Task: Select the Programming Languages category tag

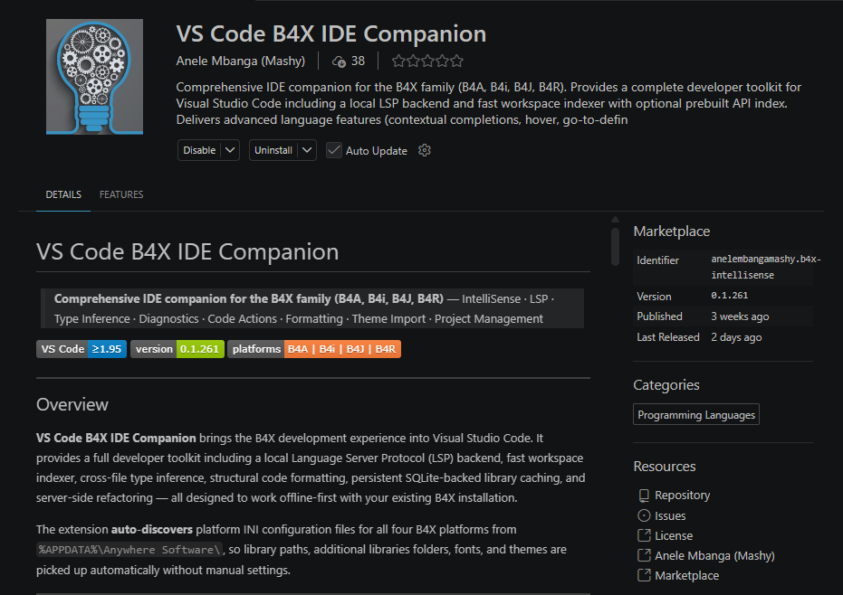Action: [696, 414]
